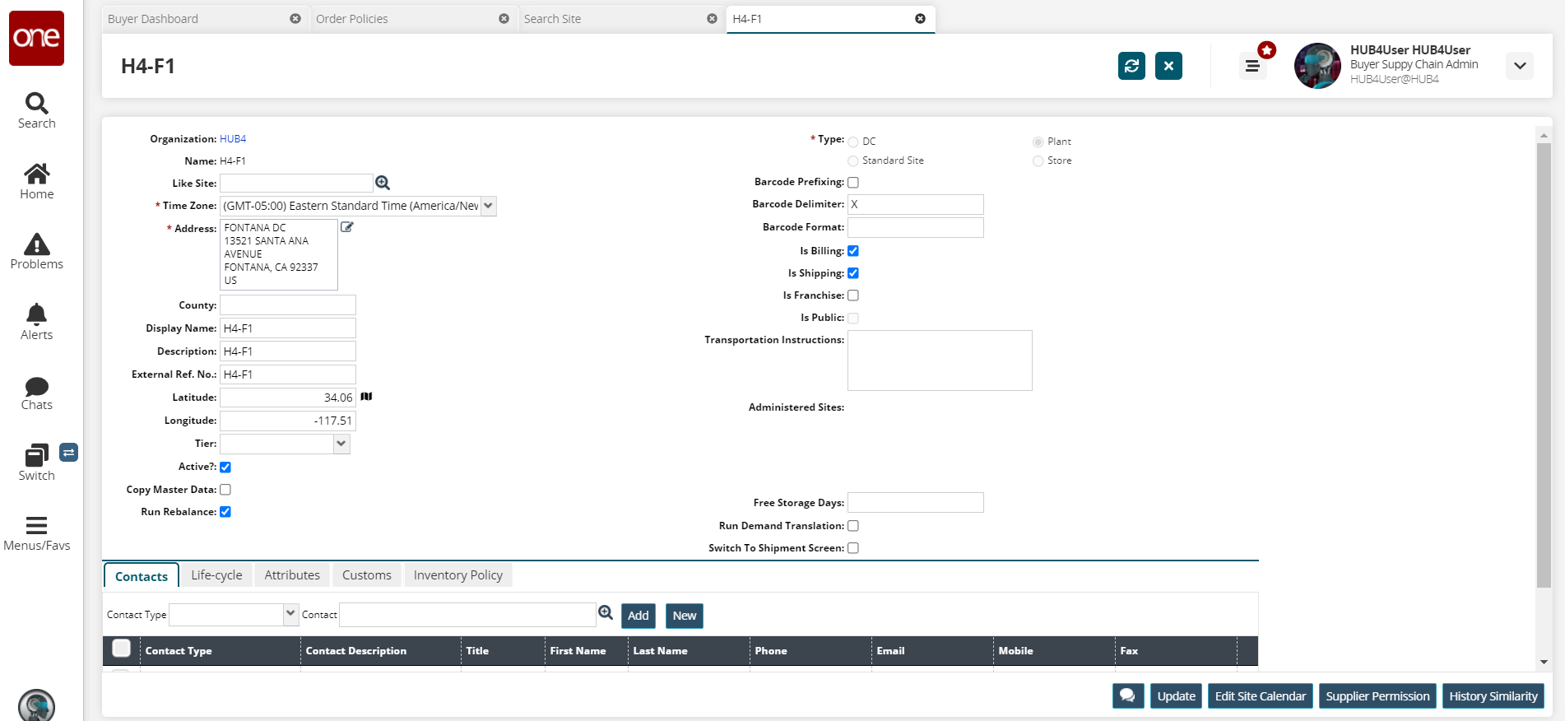Check the Is Franchise checkbox
Screen dimensions: 1565x721
pos(853,295)
